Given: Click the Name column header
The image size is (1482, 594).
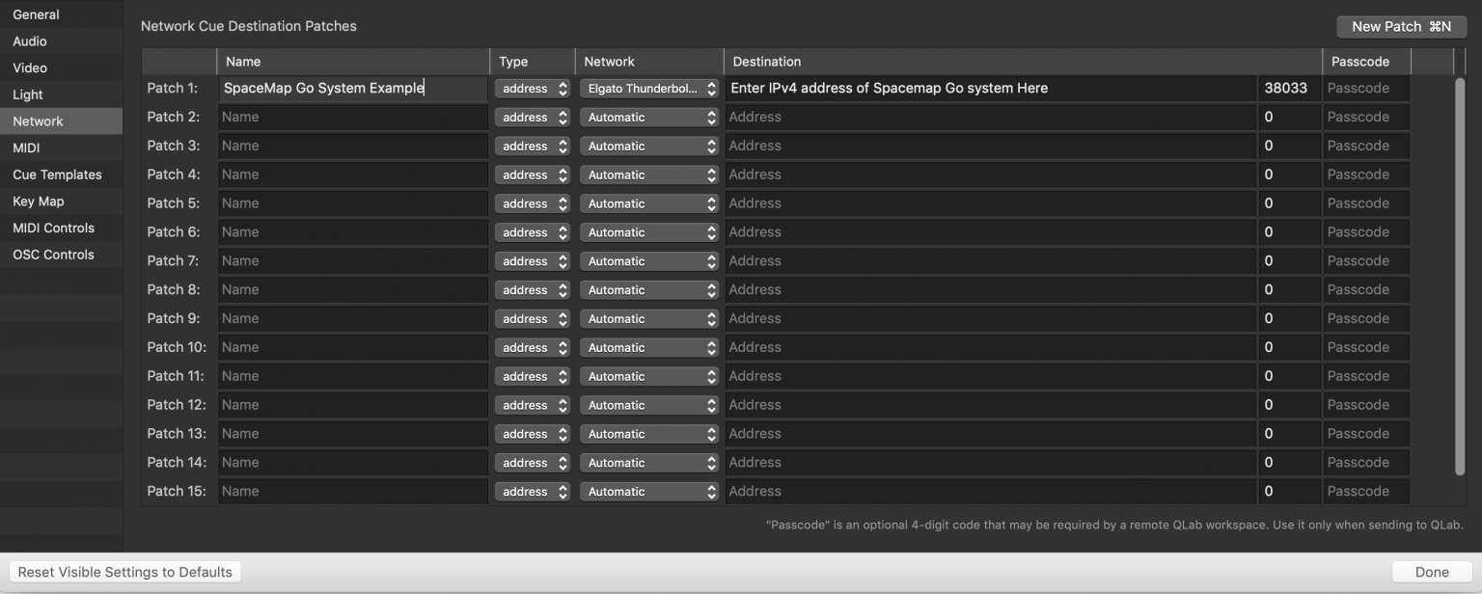Looking at the screenshot, I should [x=353, y=61].
